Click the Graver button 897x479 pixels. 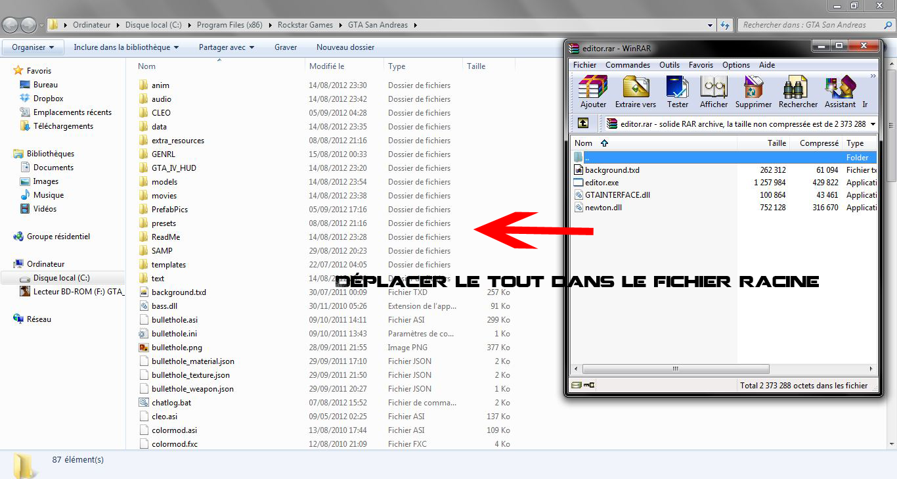pyautogui.click(x=286, y=47)
